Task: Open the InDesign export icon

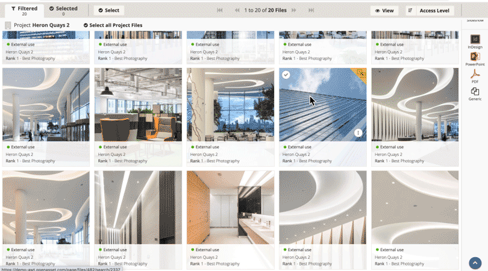Action: click(475, 40)
